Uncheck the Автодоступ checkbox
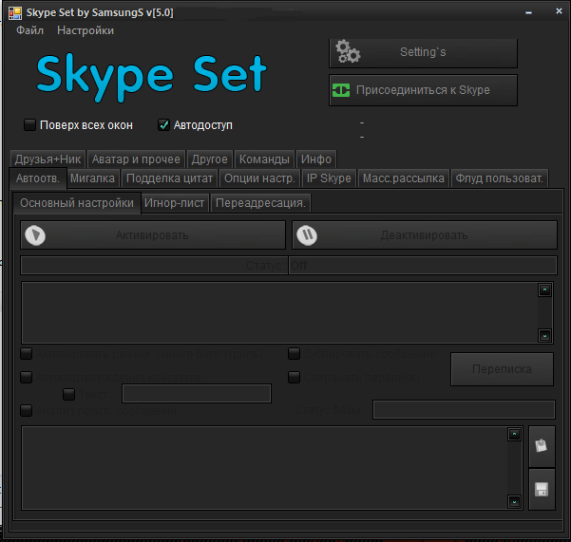The image size is (571, 542). point(163,124)
